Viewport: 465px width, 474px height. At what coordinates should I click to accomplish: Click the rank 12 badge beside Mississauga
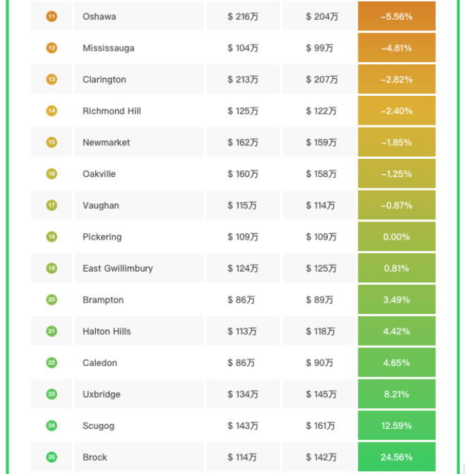(52, 48)
